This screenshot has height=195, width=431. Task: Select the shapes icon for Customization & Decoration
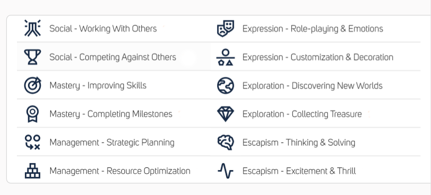[226, 57]
